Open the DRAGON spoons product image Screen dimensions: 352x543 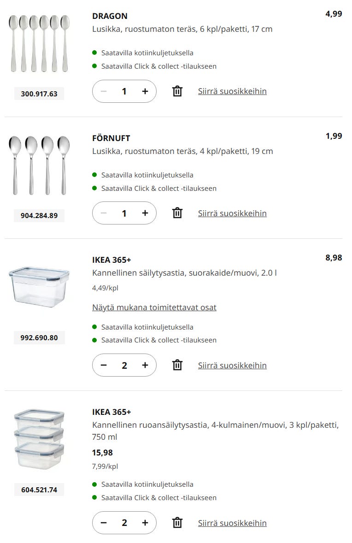[39, 44]
